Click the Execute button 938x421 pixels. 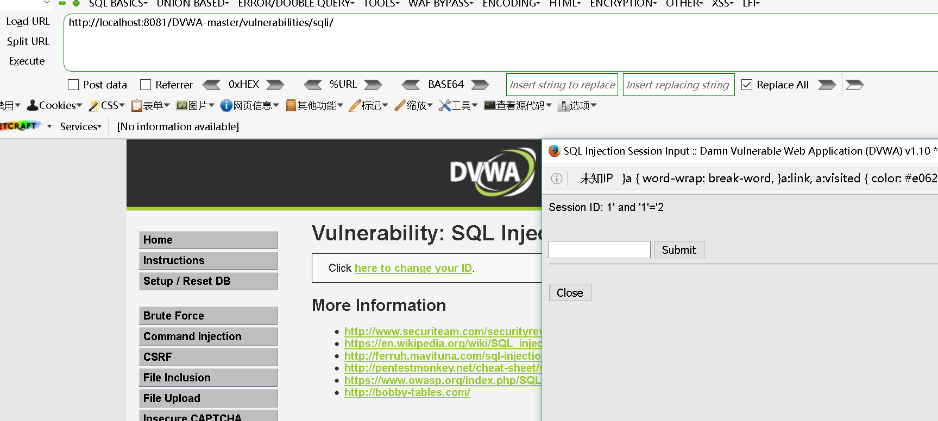tap(27, 61)
